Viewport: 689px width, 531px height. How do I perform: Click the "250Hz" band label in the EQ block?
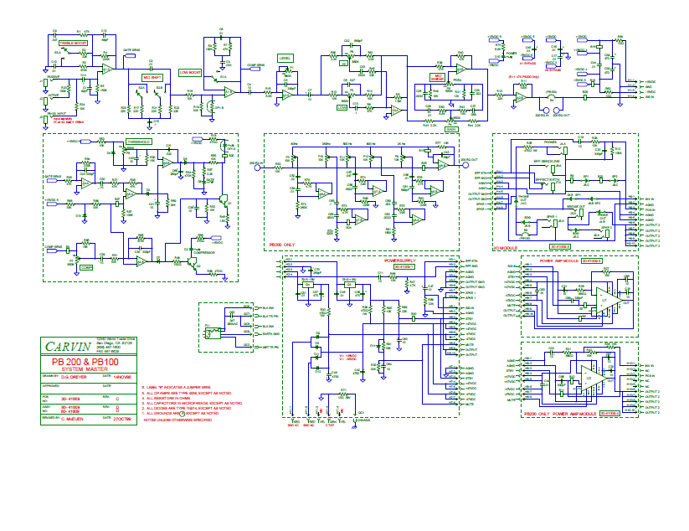[x=326, y=144]
